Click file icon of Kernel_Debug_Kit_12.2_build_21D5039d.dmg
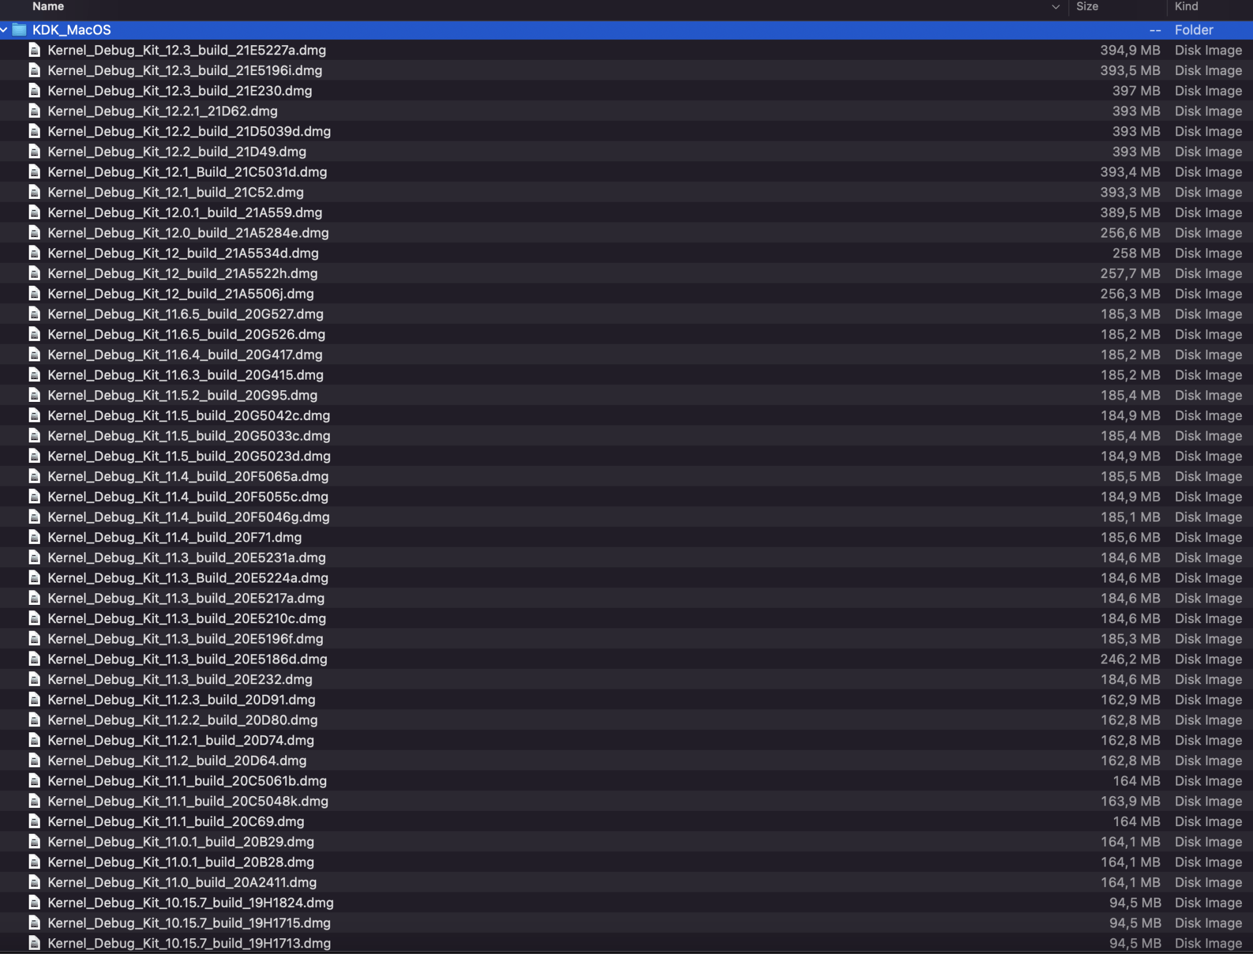This screenshot has width=1253, height=954. (x=35, y=131)
